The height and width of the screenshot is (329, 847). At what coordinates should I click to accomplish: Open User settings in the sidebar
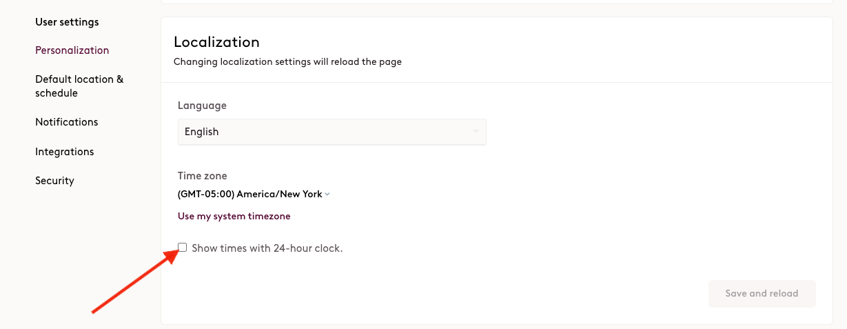[67, 22]
